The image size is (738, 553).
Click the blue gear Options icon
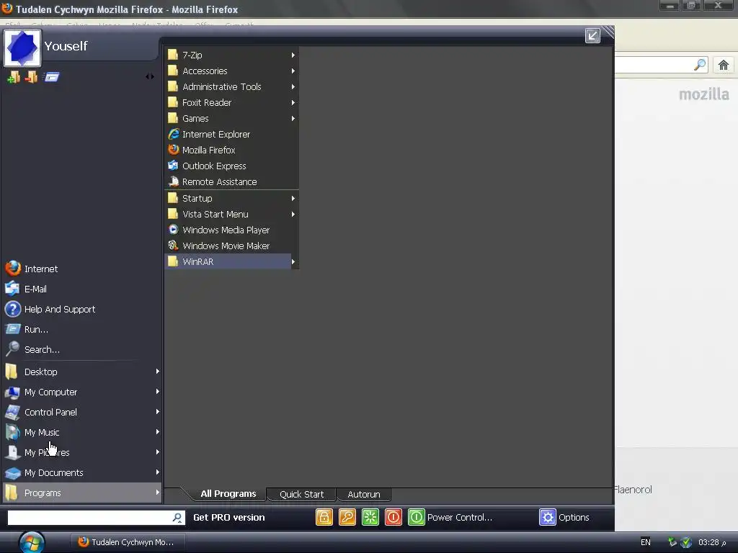coord(548,517)
